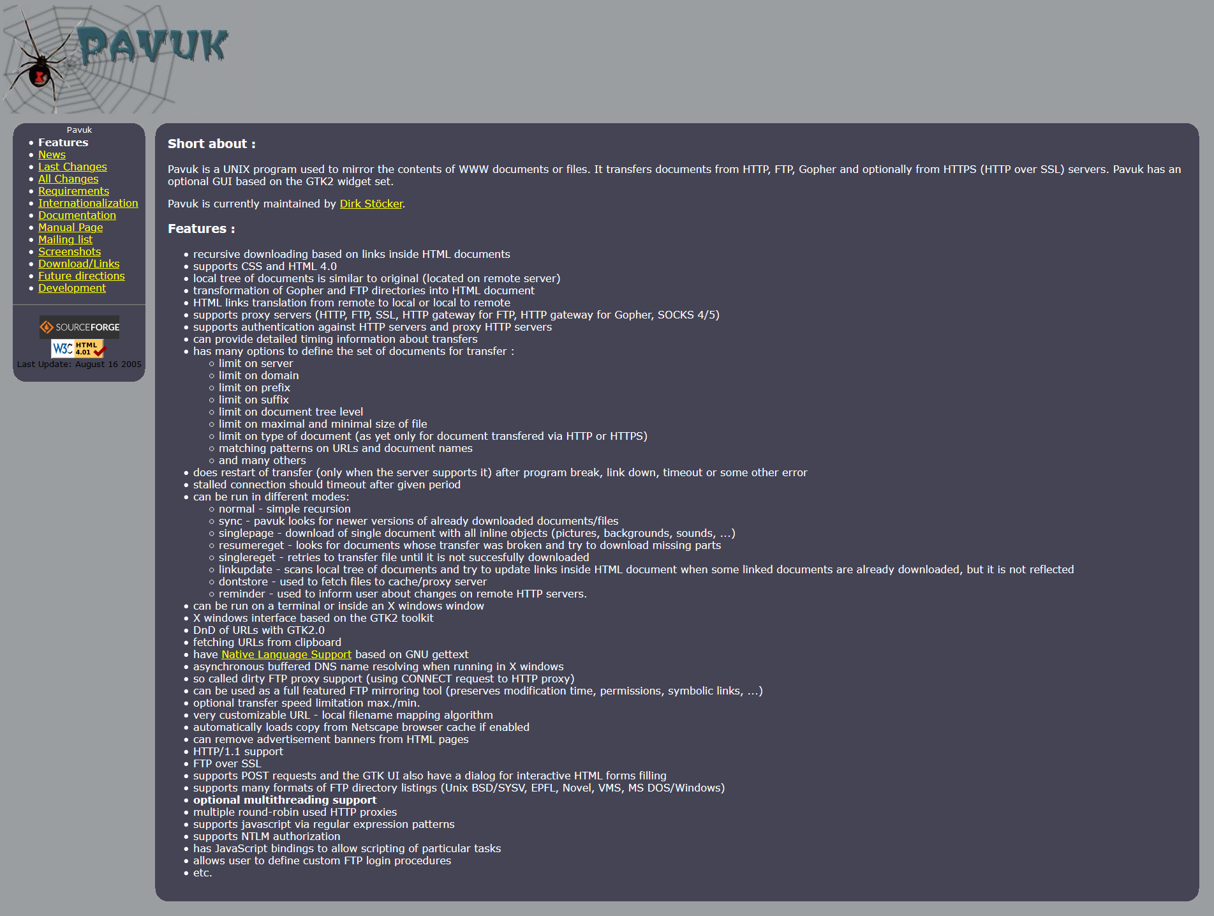Show the Manual Page
This screenshot has height=916, width=1214.
point(70,227)
